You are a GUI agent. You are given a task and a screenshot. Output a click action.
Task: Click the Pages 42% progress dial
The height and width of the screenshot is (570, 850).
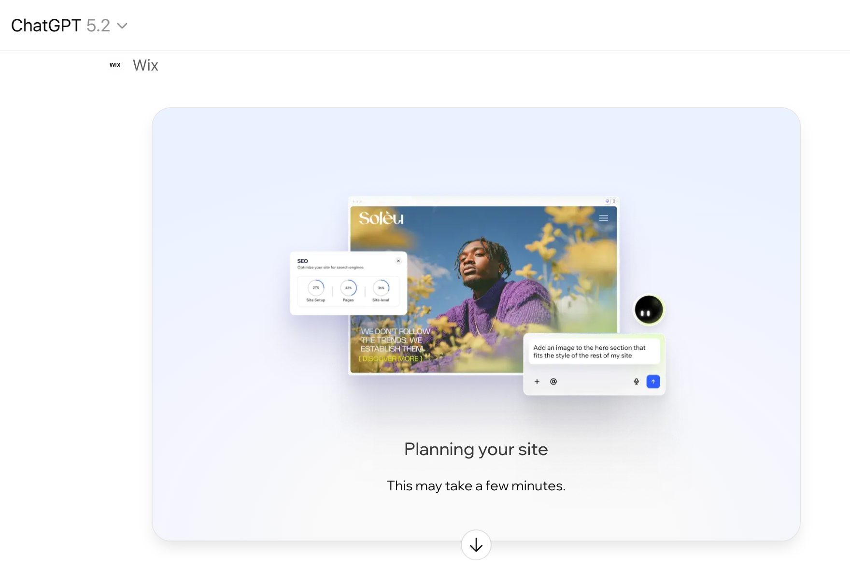point(348,288)
